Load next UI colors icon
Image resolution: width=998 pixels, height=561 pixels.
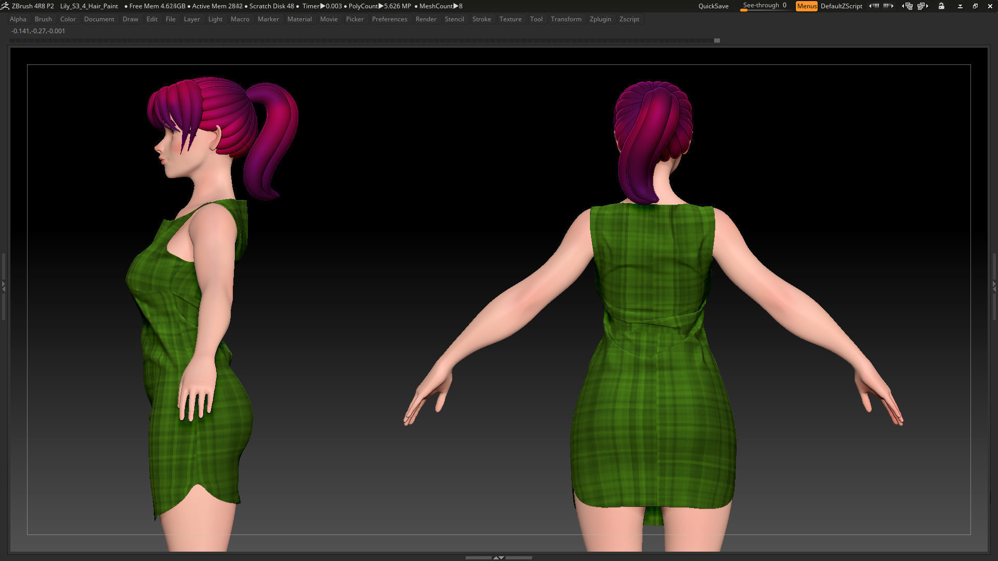[x=888, y=6]
